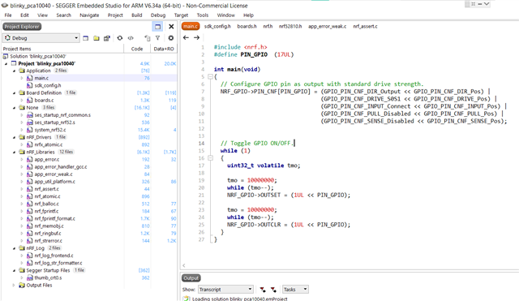Screen dimensions: 519x301
Task: Collapse the Application folder
Action: 14,71
